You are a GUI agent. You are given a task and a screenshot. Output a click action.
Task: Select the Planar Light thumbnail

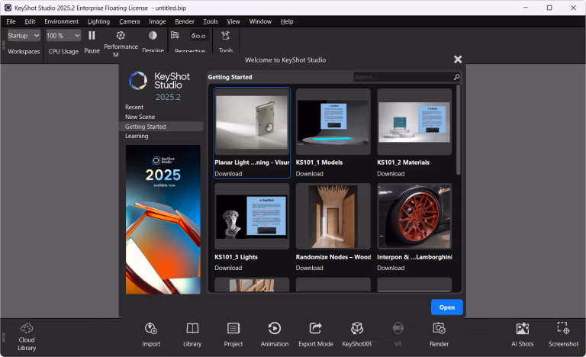point(252,122)
